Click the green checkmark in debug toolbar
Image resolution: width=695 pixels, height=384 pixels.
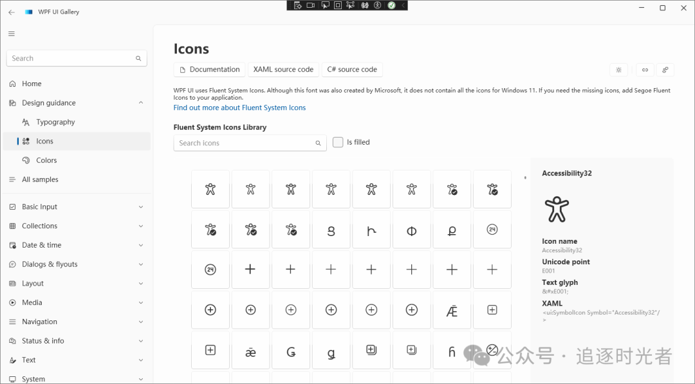(391, 5)
